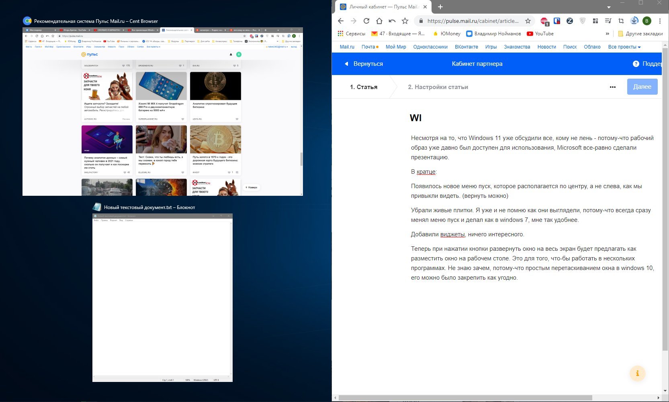
Task: Open Игры in the portal menu
Action: pos(491,47)
